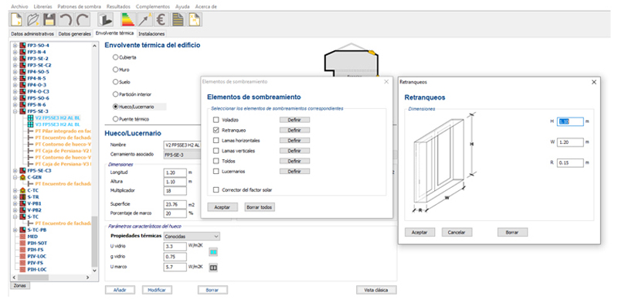Enable the Lamas horizontales checkbox
618x300 pixels.
click(x=216, y=140)
